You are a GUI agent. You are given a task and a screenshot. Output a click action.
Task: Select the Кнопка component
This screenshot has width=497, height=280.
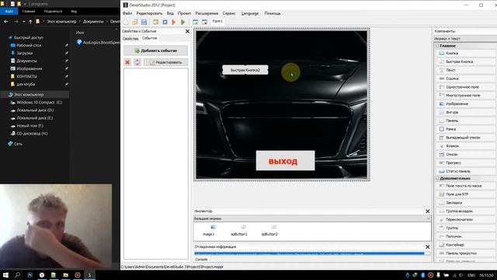[466, 54]
